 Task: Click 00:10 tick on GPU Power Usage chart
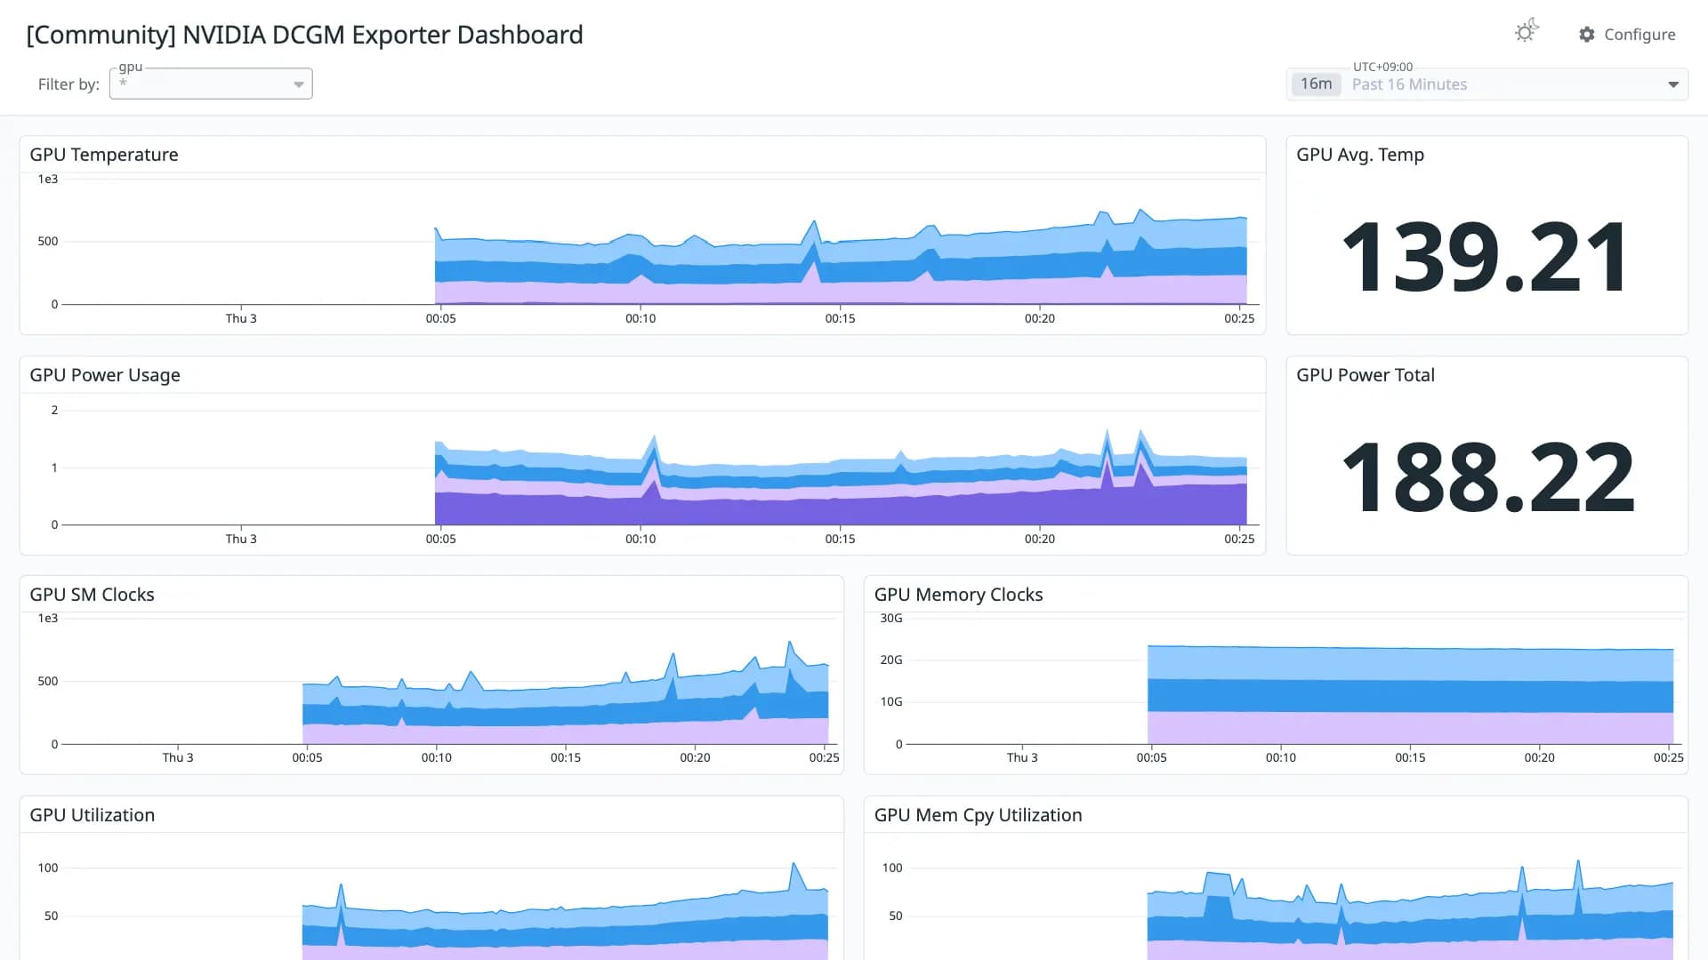[640, 539]
